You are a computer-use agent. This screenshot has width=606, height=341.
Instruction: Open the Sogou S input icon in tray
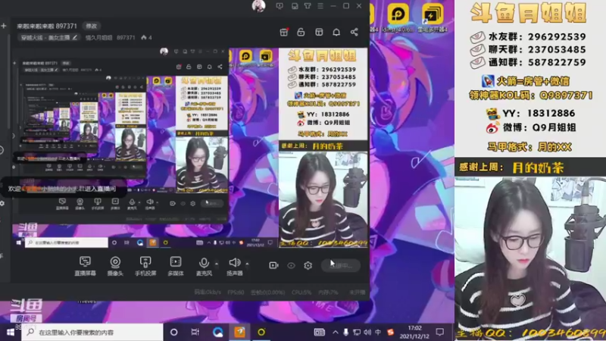tap(390, 332)
